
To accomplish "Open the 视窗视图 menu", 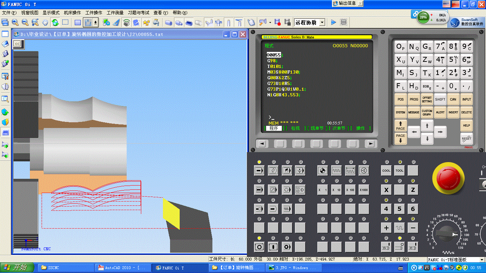I will (30, 13).
